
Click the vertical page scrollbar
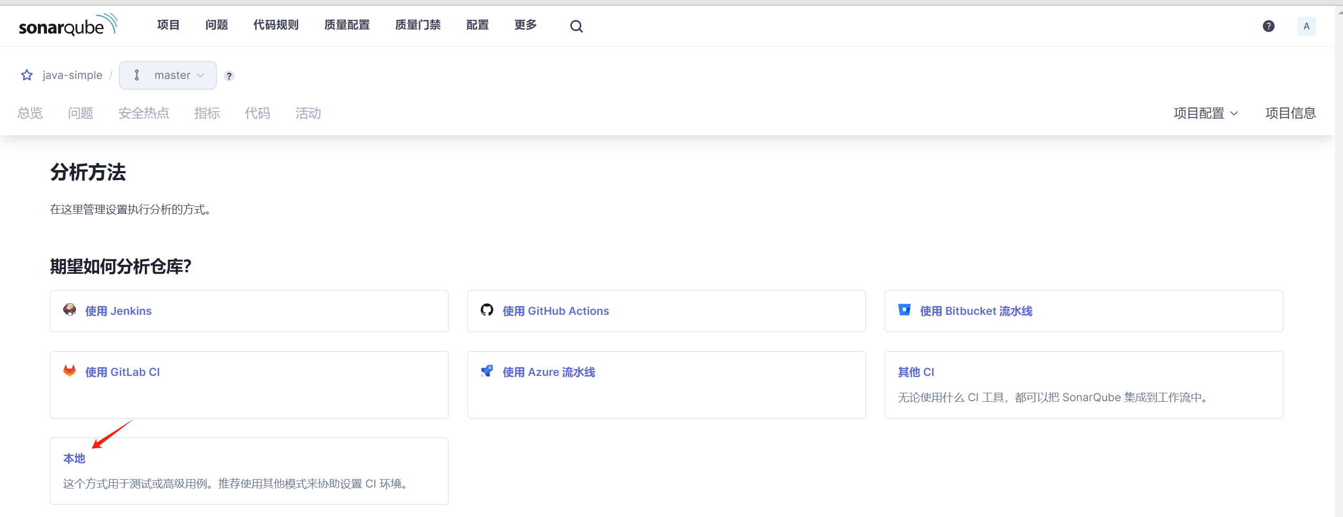[1339, 261]
